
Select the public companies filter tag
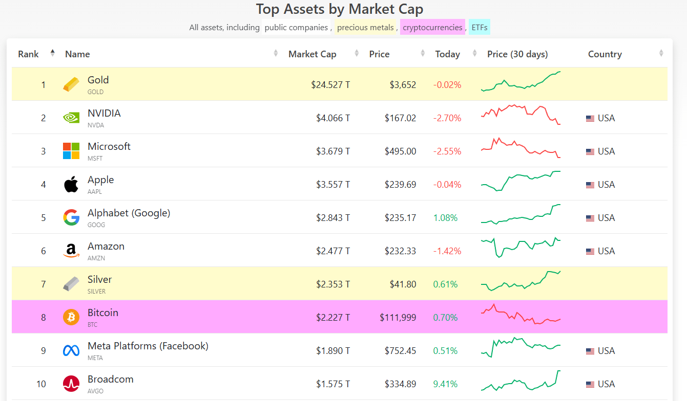pyautogui.click(x=296, y=28)
